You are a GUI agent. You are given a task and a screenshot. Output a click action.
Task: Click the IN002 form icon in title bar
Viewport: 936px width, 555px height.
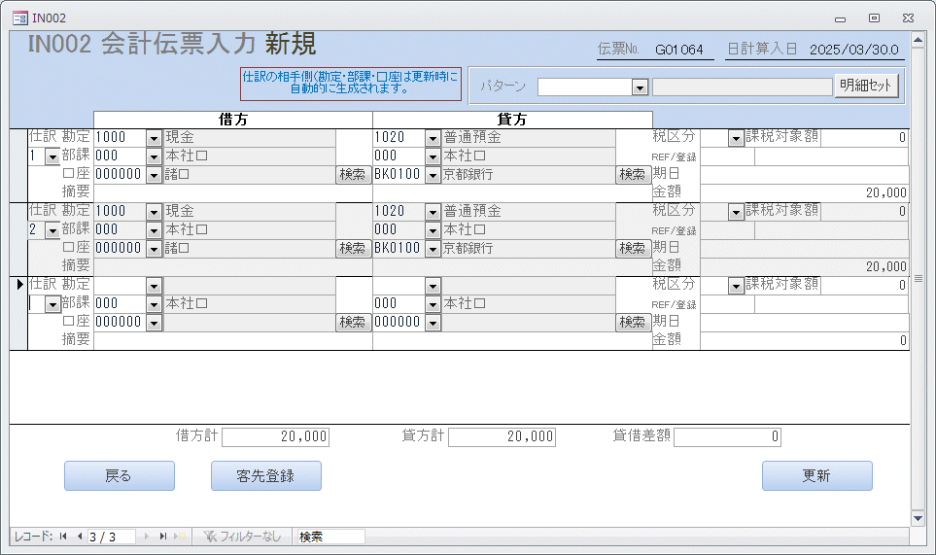(x=18, y=17)
